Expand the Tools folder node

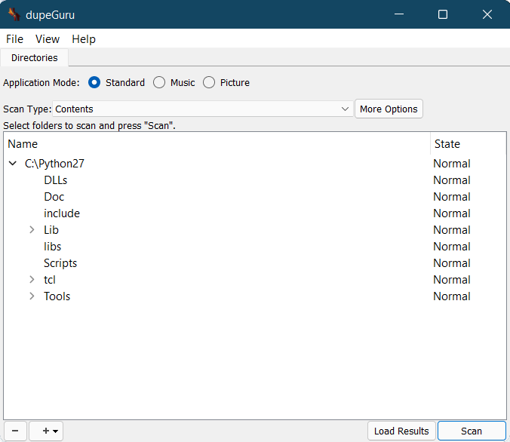coord(32,296)
